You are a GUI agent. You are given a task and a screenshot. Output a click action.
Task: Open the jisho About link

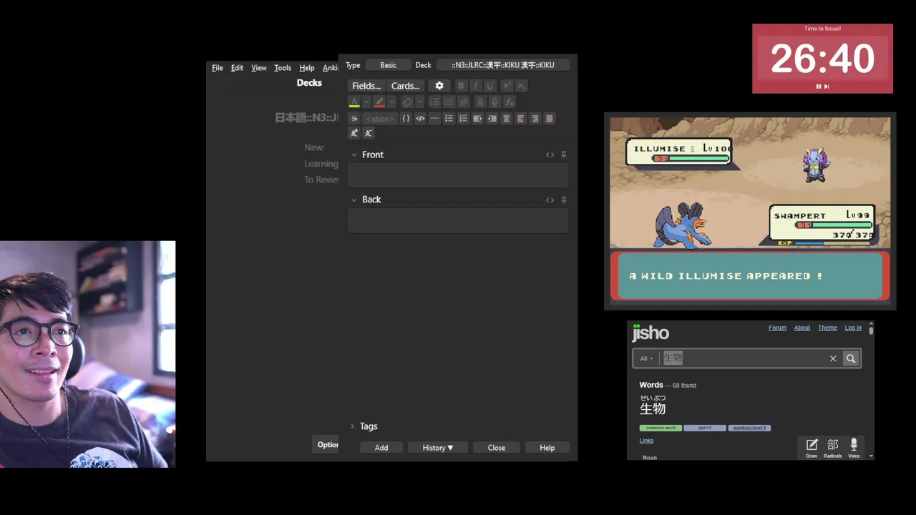802,328
